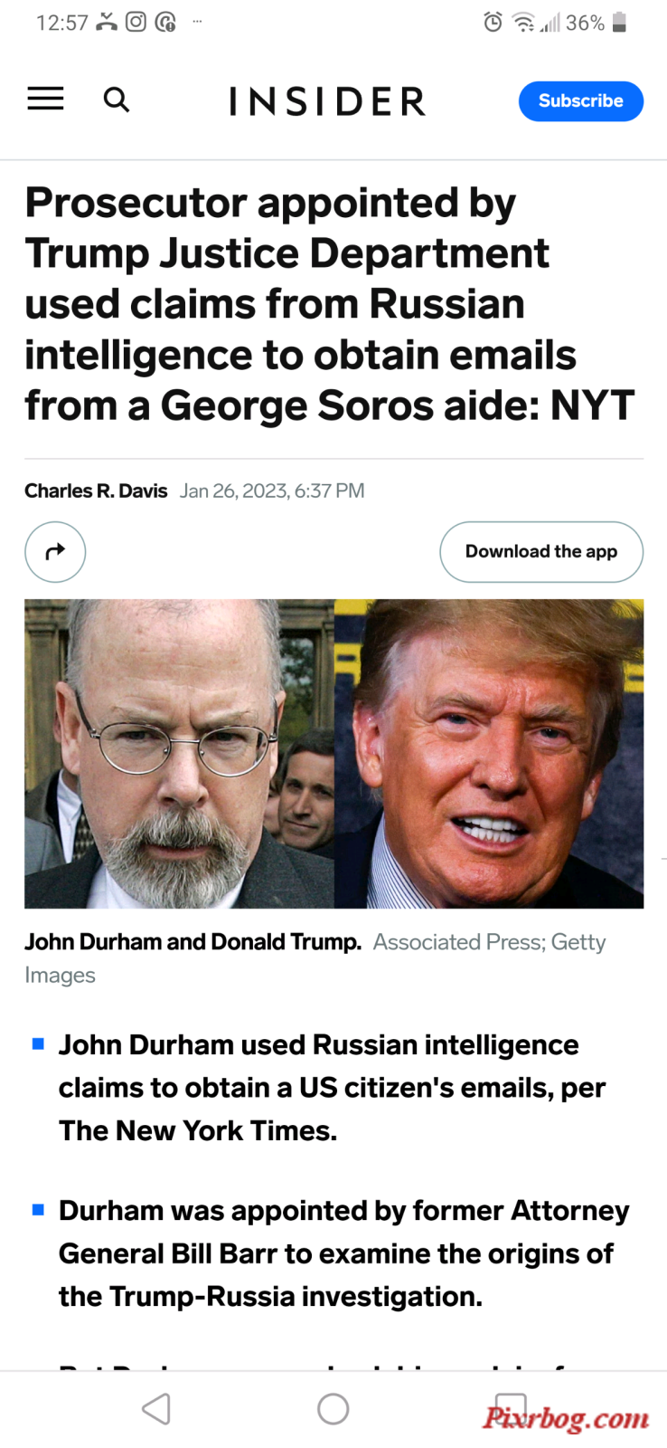Viewport: 667px width, 1448px height.
Task: Open the hamburger navigation menu
Action: (x=45, y=99)
